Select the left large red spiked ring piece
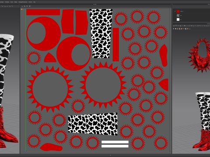This screenshot has height=157, width=210. click(x=50, y=89)
